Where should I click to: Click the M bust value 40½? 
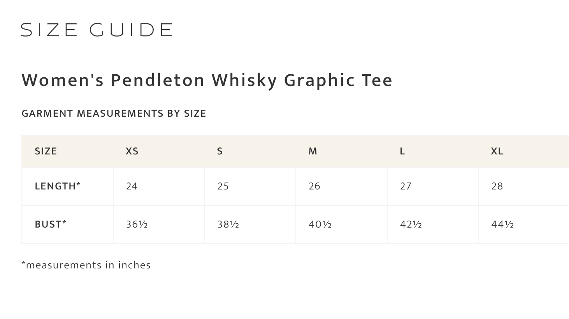[320, 224]
